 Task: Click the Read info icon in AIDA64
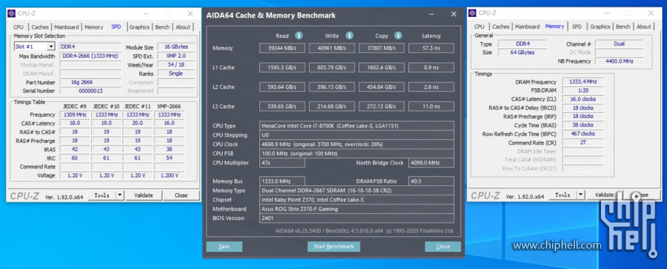pyautogui.click(x=299, y=35)
